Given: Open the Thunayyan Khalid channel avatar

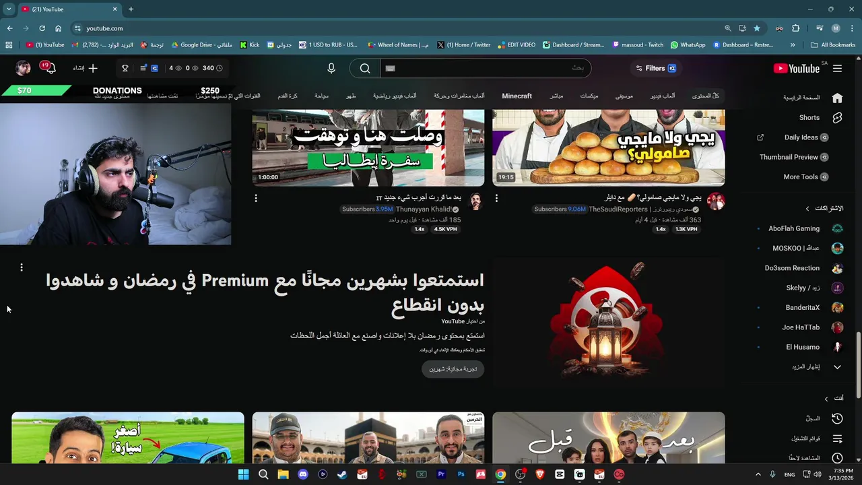Looking at the screenshot, I should (475, 201).
